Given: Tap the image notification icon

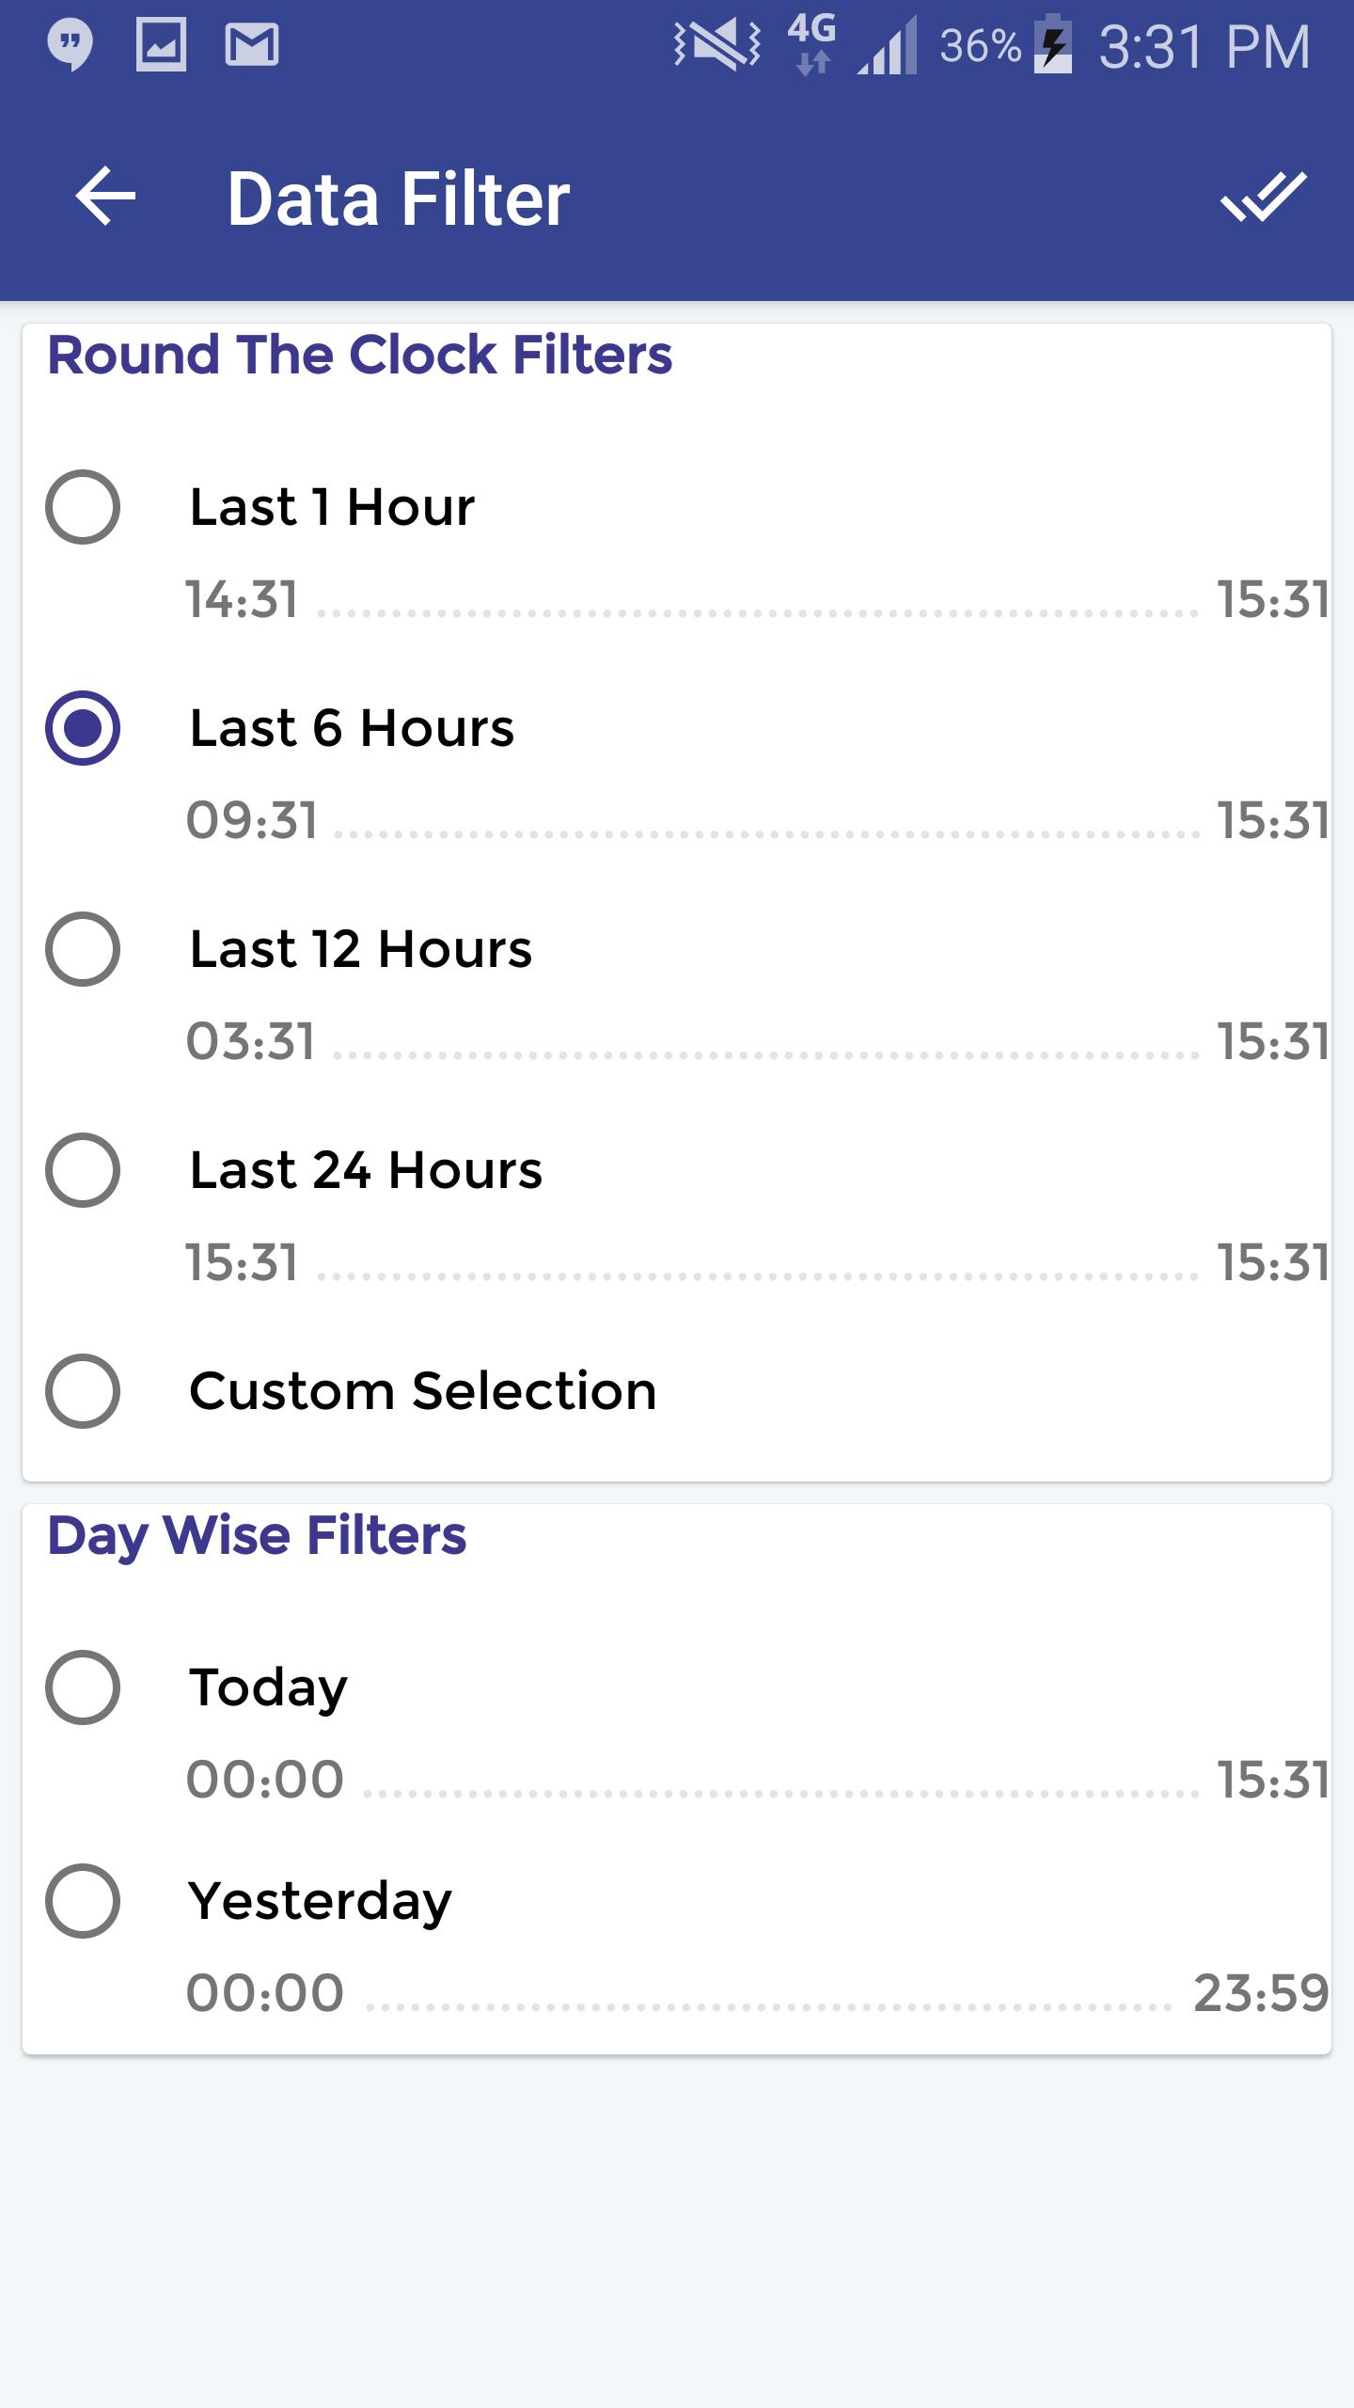Looking at the screenshot, I should 161,45.
